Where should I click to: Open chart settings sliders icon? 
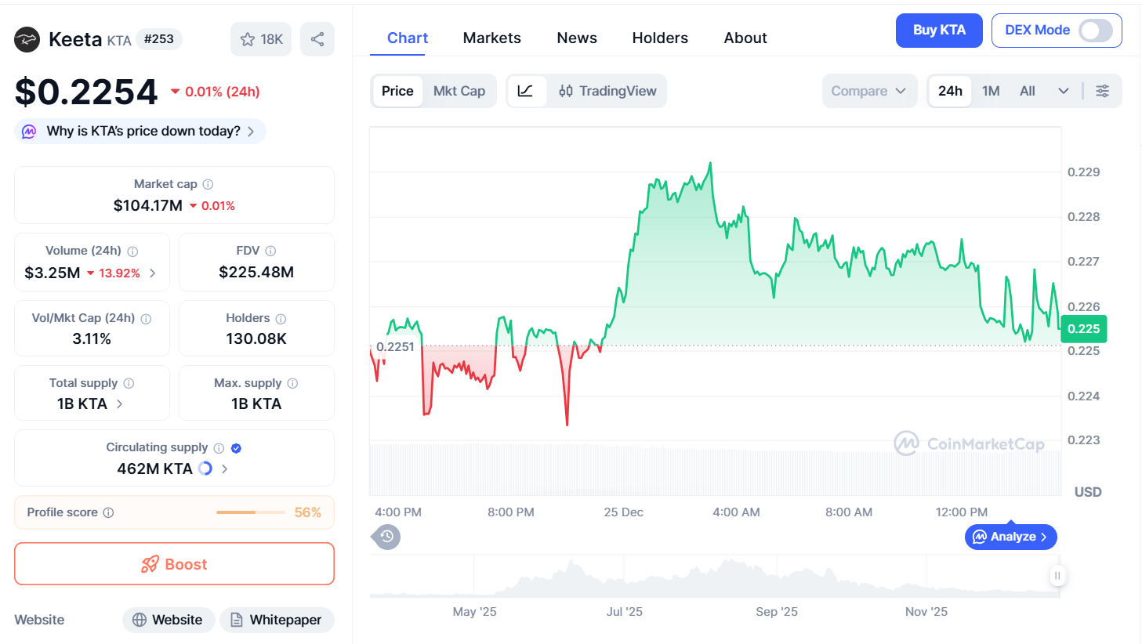pyautogui.click(x=1102, y=91)
